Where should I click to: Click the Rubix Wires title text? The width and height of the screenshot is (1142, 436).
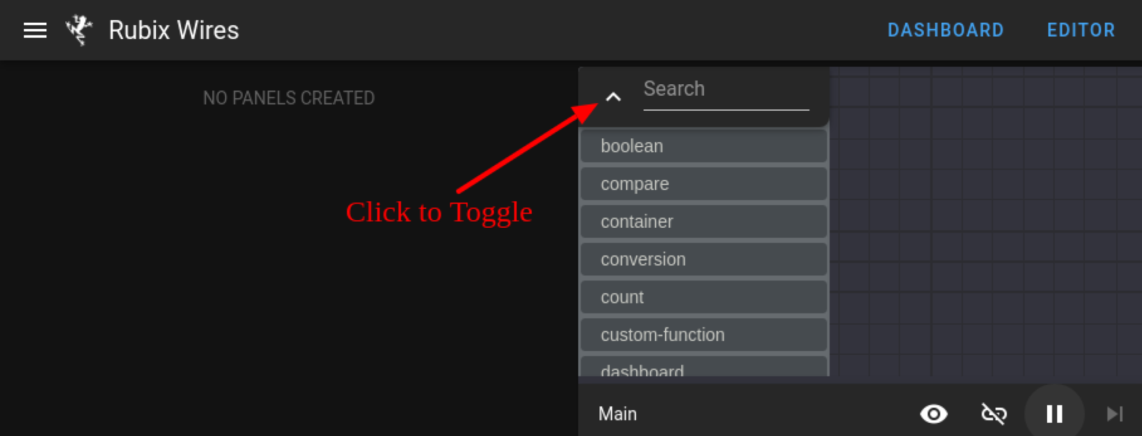coord(174,30)
